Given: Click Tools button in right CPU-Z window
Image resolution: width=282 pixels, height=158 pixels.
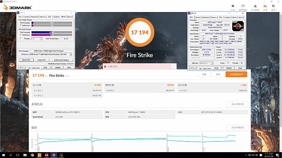Looking at the screenshot, I should (216, 68).
